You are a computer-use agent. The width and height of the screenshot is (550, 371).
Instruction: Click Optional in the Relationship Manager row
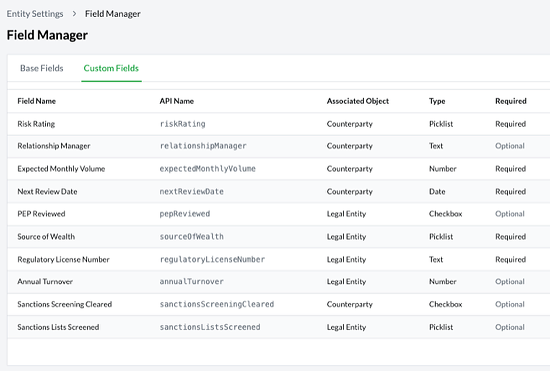pyautogui.click(x=510, y=146)
